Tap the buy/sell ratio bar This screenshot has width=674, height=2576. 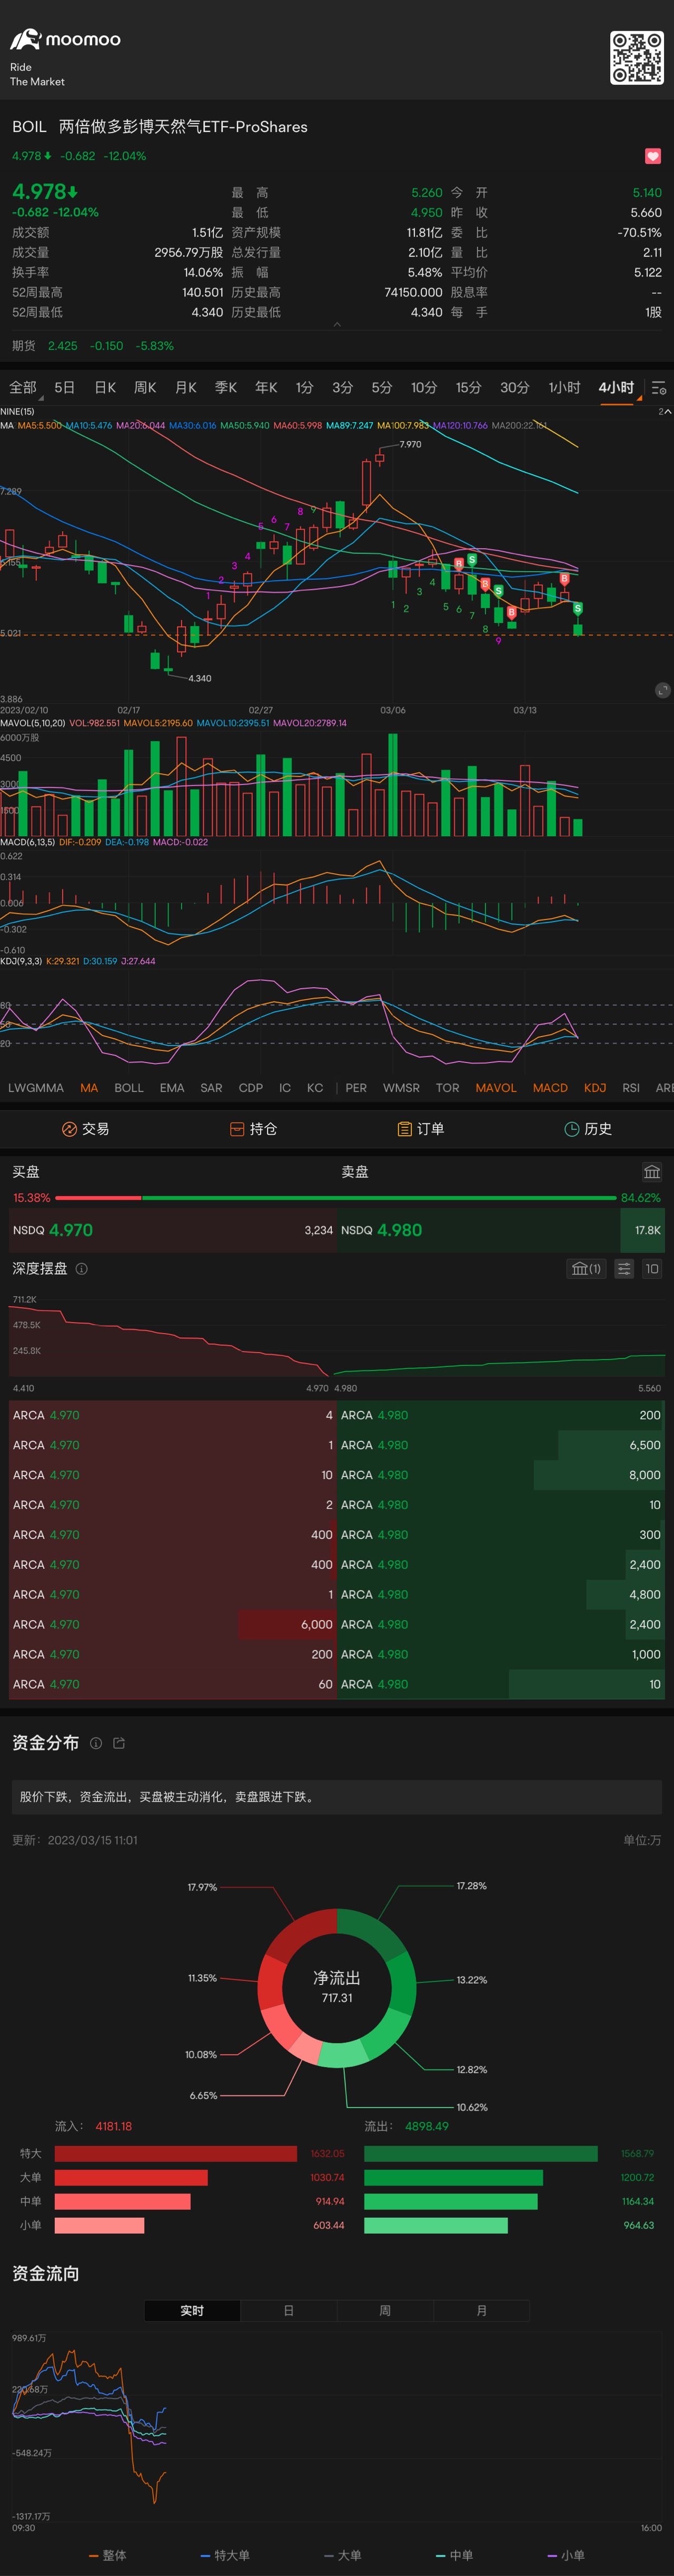(336, 1198)
